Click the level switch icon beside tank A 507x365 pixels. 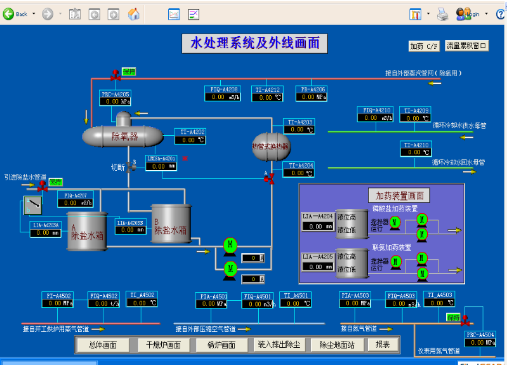point(32,205)
